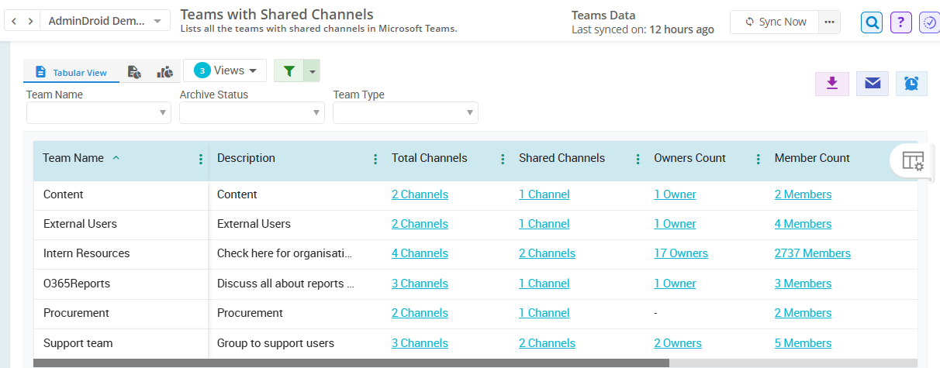940x368 pixels.
Task: Open Support team's 2 Channels shared link
Action: point(547,343)
